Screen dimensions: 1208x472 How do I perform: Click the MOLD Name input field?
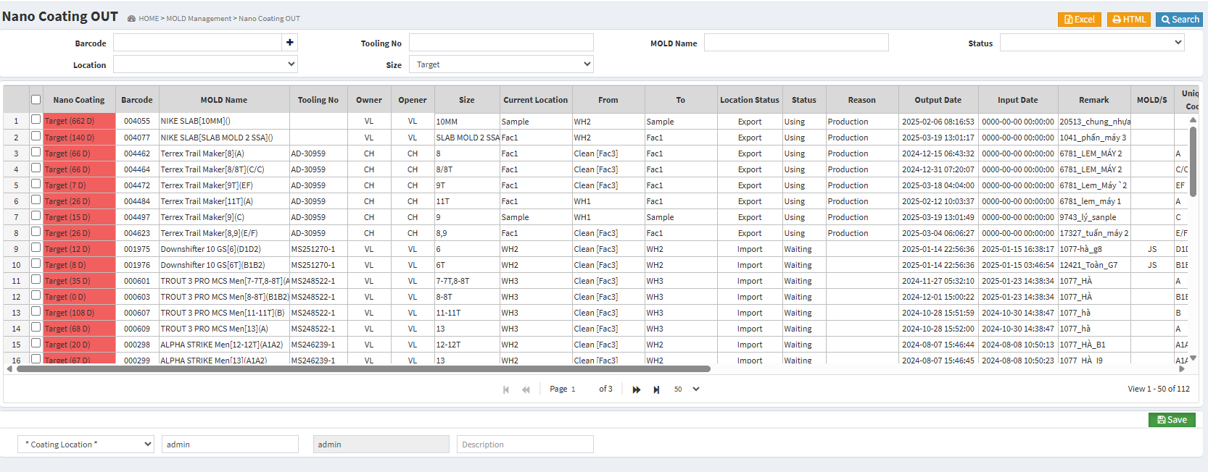point(796,43)
